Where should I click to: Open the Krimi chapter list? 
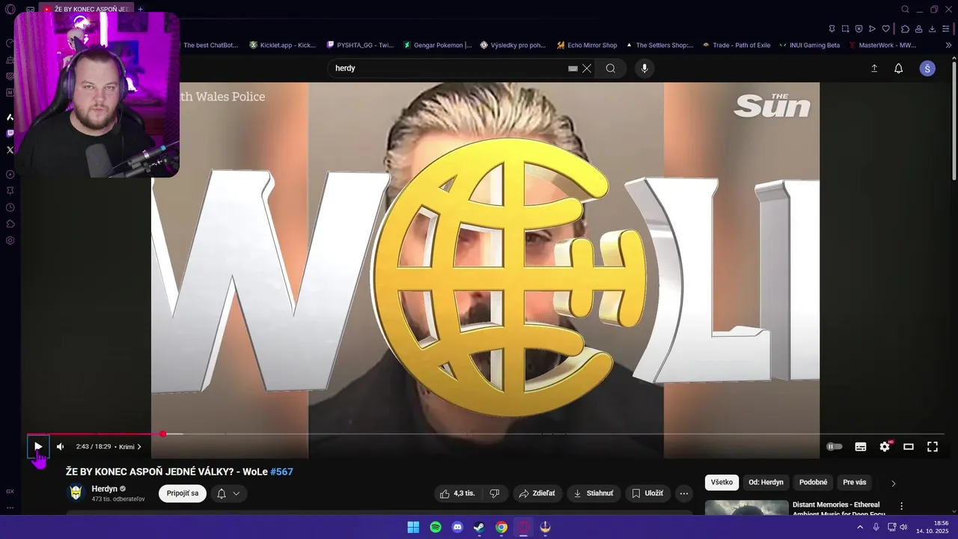129,447
